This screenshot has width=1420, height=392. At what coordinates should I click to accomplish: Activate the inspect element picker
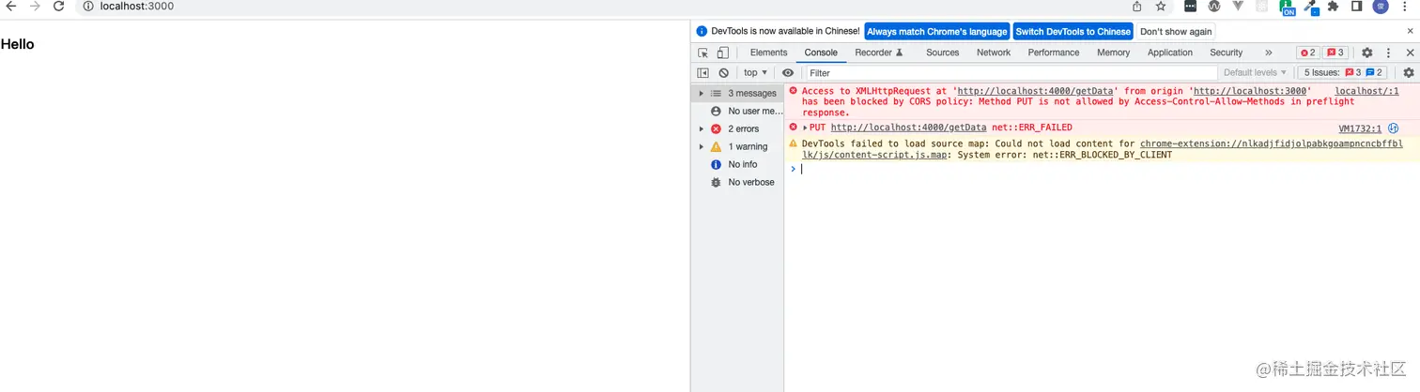(x=702, y=53)
